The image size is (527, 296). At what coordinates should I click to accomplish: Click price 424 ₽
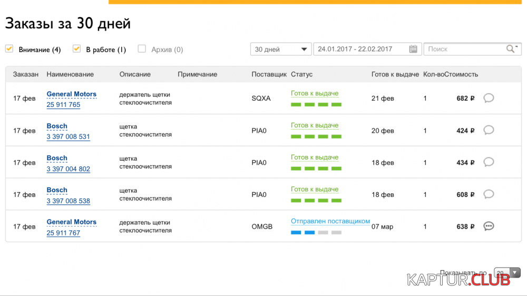pyautogui.click(x=465, y=131)
